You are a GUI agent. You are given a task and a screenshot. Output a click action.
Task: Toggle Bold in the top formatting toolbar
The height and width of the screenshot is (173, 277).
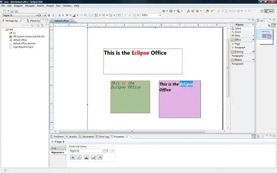[49, 16]
